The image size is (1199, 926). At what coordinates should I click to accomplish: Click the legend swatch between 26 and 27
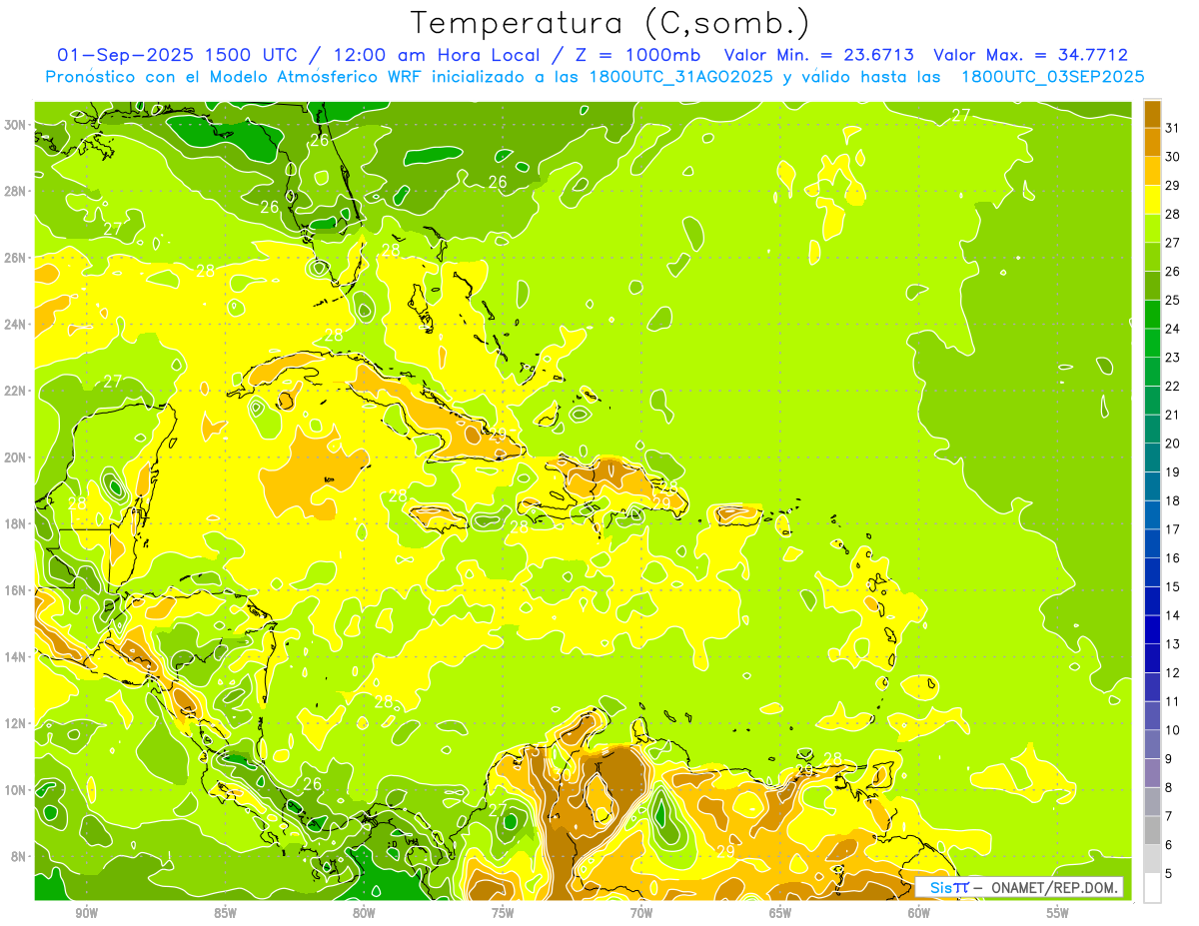coord(1152,257)
